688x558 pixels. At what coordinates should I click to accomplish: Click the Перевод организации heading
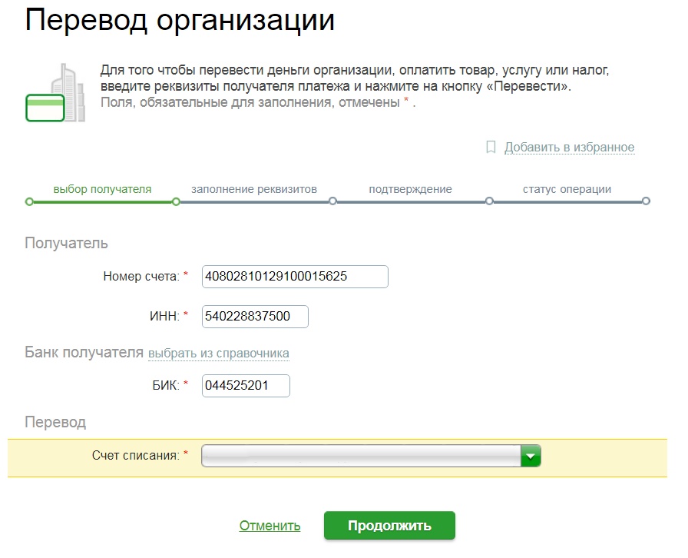(180, 21)
